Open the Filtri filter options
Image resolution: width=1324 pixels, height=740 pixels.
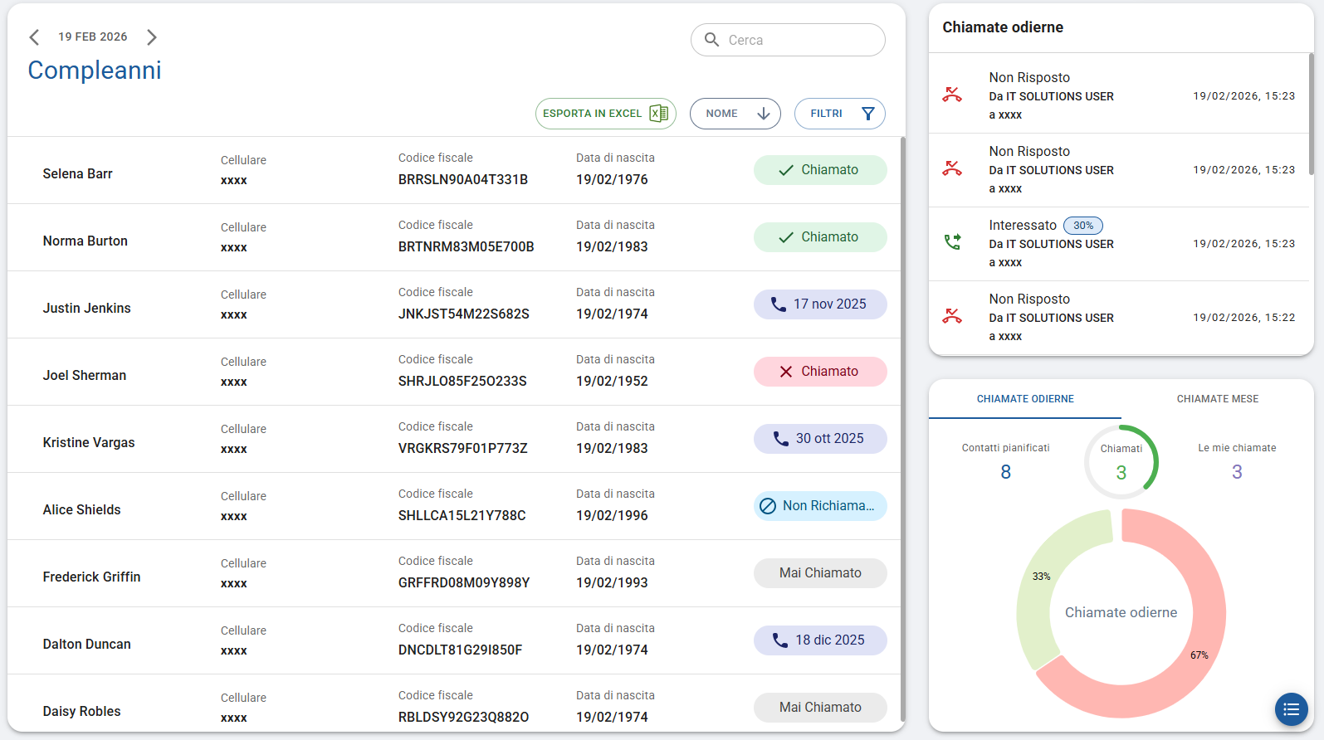(838, 114)
